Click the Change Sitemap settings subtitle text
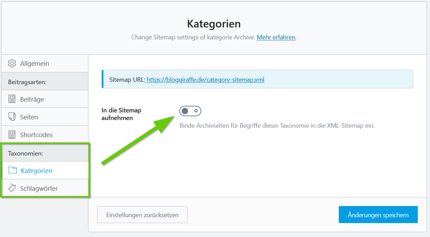This screenshot has width=430, height=237. [x=193, y=37]
